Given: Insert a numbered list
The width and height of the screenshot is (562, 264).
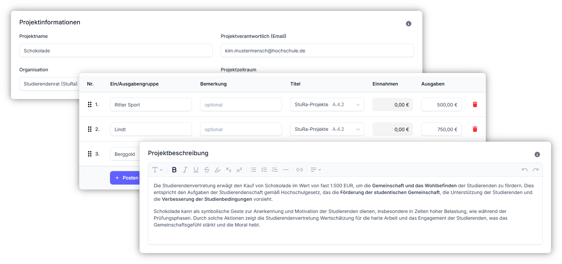Looking at the screenshot, I should pos(264,170).
